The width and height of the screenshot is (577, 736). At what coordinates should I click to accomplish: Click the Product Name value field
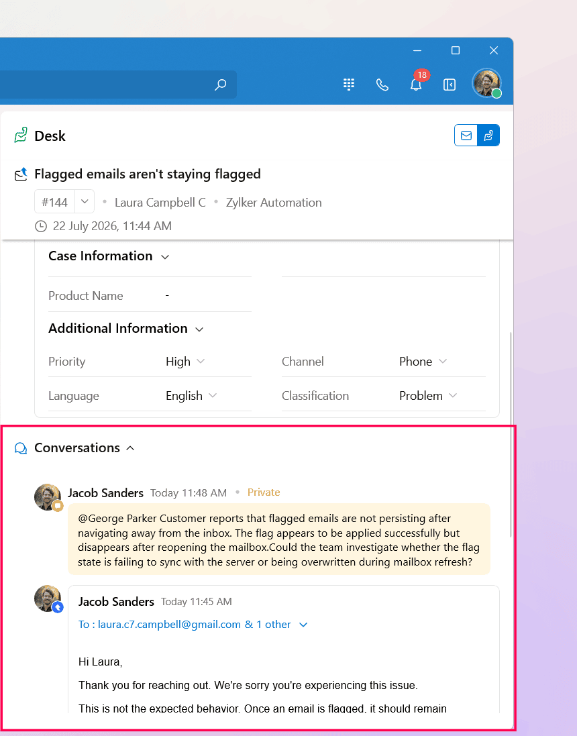pyautogui.click(x=167, y=296)
